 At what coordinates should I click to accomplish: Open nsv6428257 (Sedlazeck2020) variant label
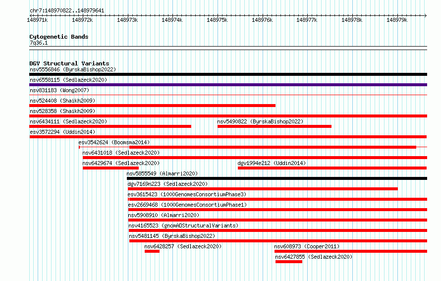183,246
